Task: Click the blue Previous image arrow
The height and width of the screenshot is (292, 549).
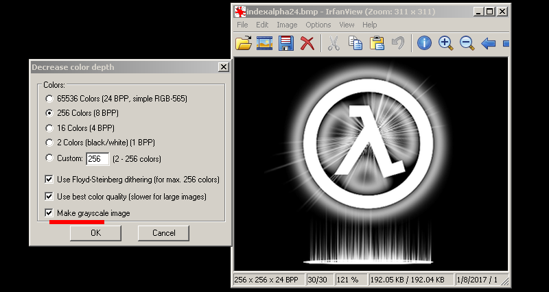Action: pyautogui.click(x=489, y=44)
